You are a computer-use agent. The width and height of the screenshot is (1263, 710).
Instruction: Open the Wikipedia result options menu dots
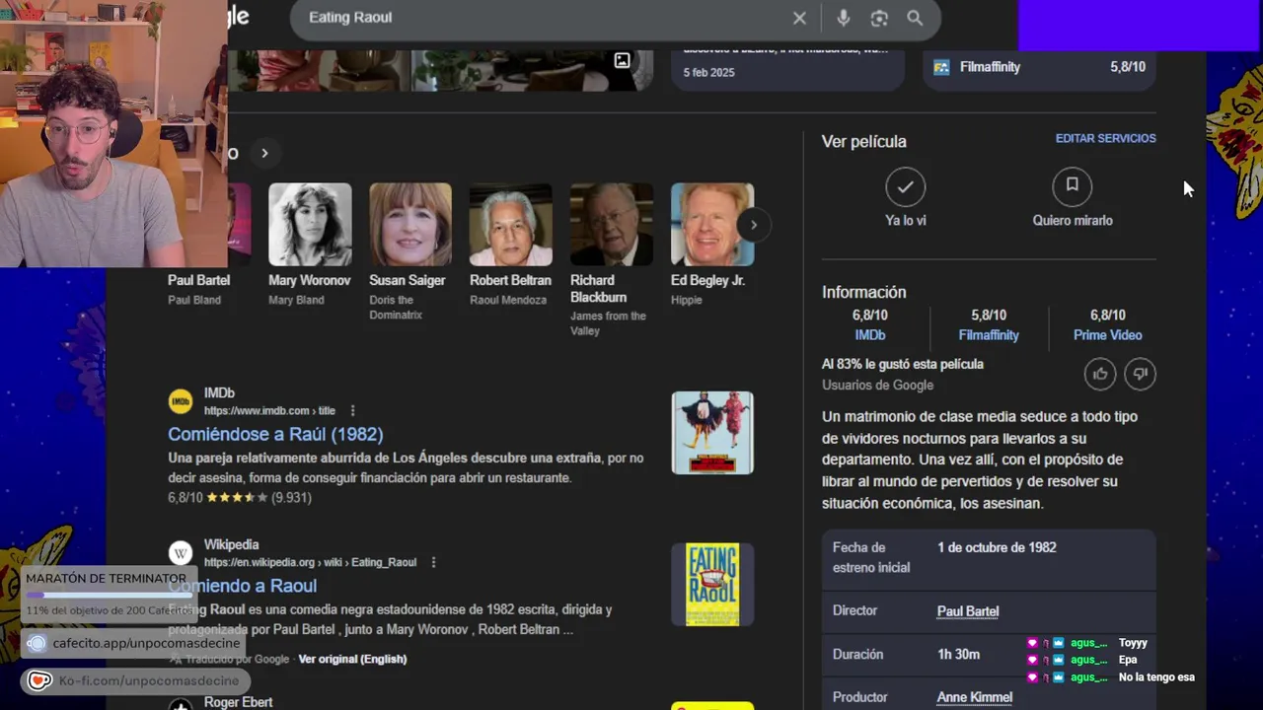pyautogui.click(x=433, y=563)
